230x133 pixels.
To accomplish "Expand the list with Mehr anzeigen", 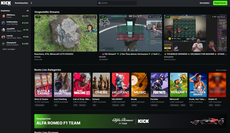I will tap(9, 49).
